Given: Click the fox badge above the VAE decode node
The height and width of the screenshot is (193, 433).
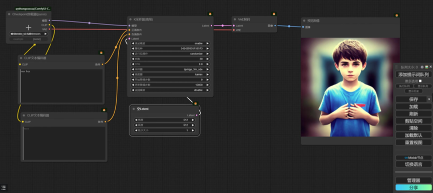Looking at the screenshot, I should [274, 14].
